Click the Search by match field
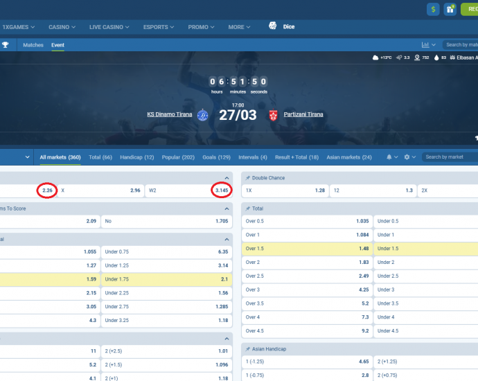The height and width of the screenshot is (381, 478). tap(460, 45)
